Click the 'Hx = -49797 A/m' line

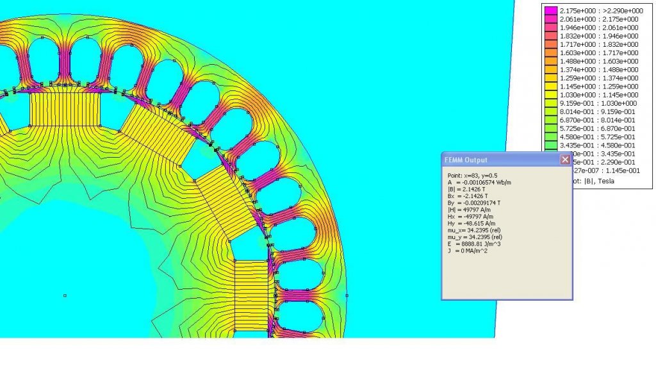[x=470, y=217]
